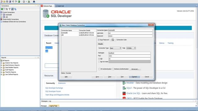The height and width of the screenshot is (111, 198).
Task: Click the Save button in dialog
Action: click(97, 77)
